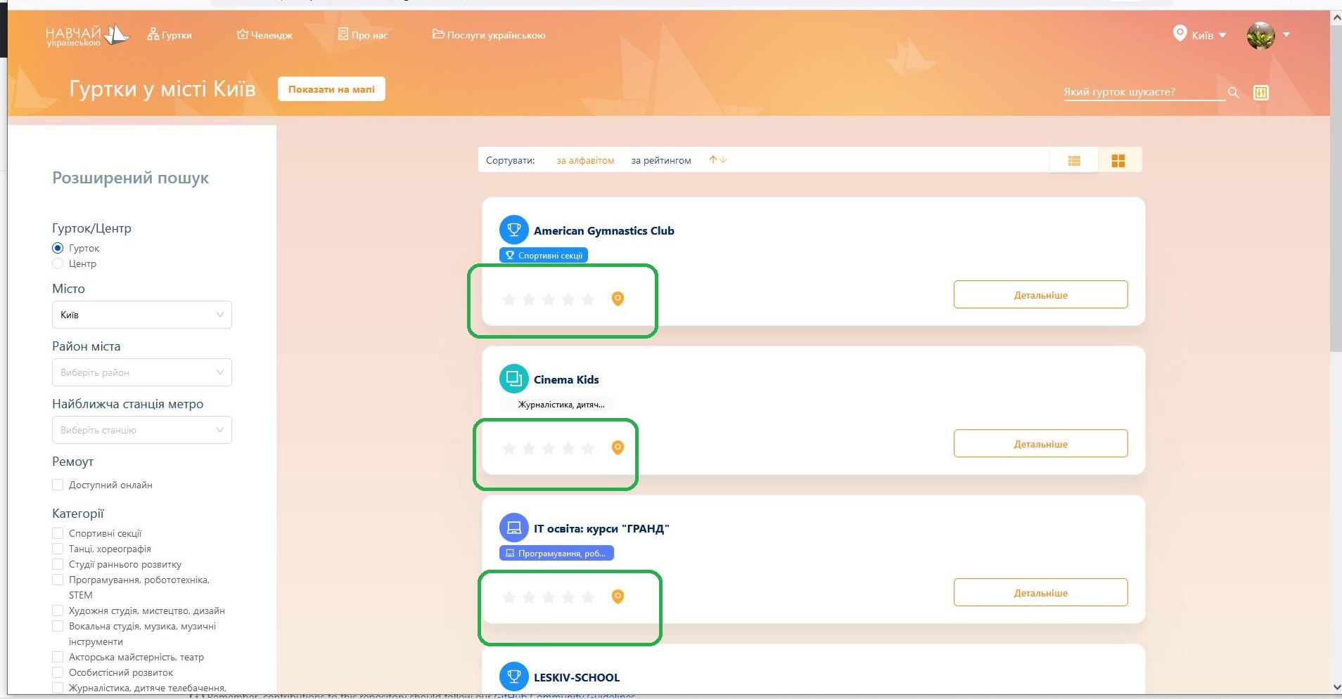Check Художня студія, мистецтво, дизайн category

[x=58, y=610]
